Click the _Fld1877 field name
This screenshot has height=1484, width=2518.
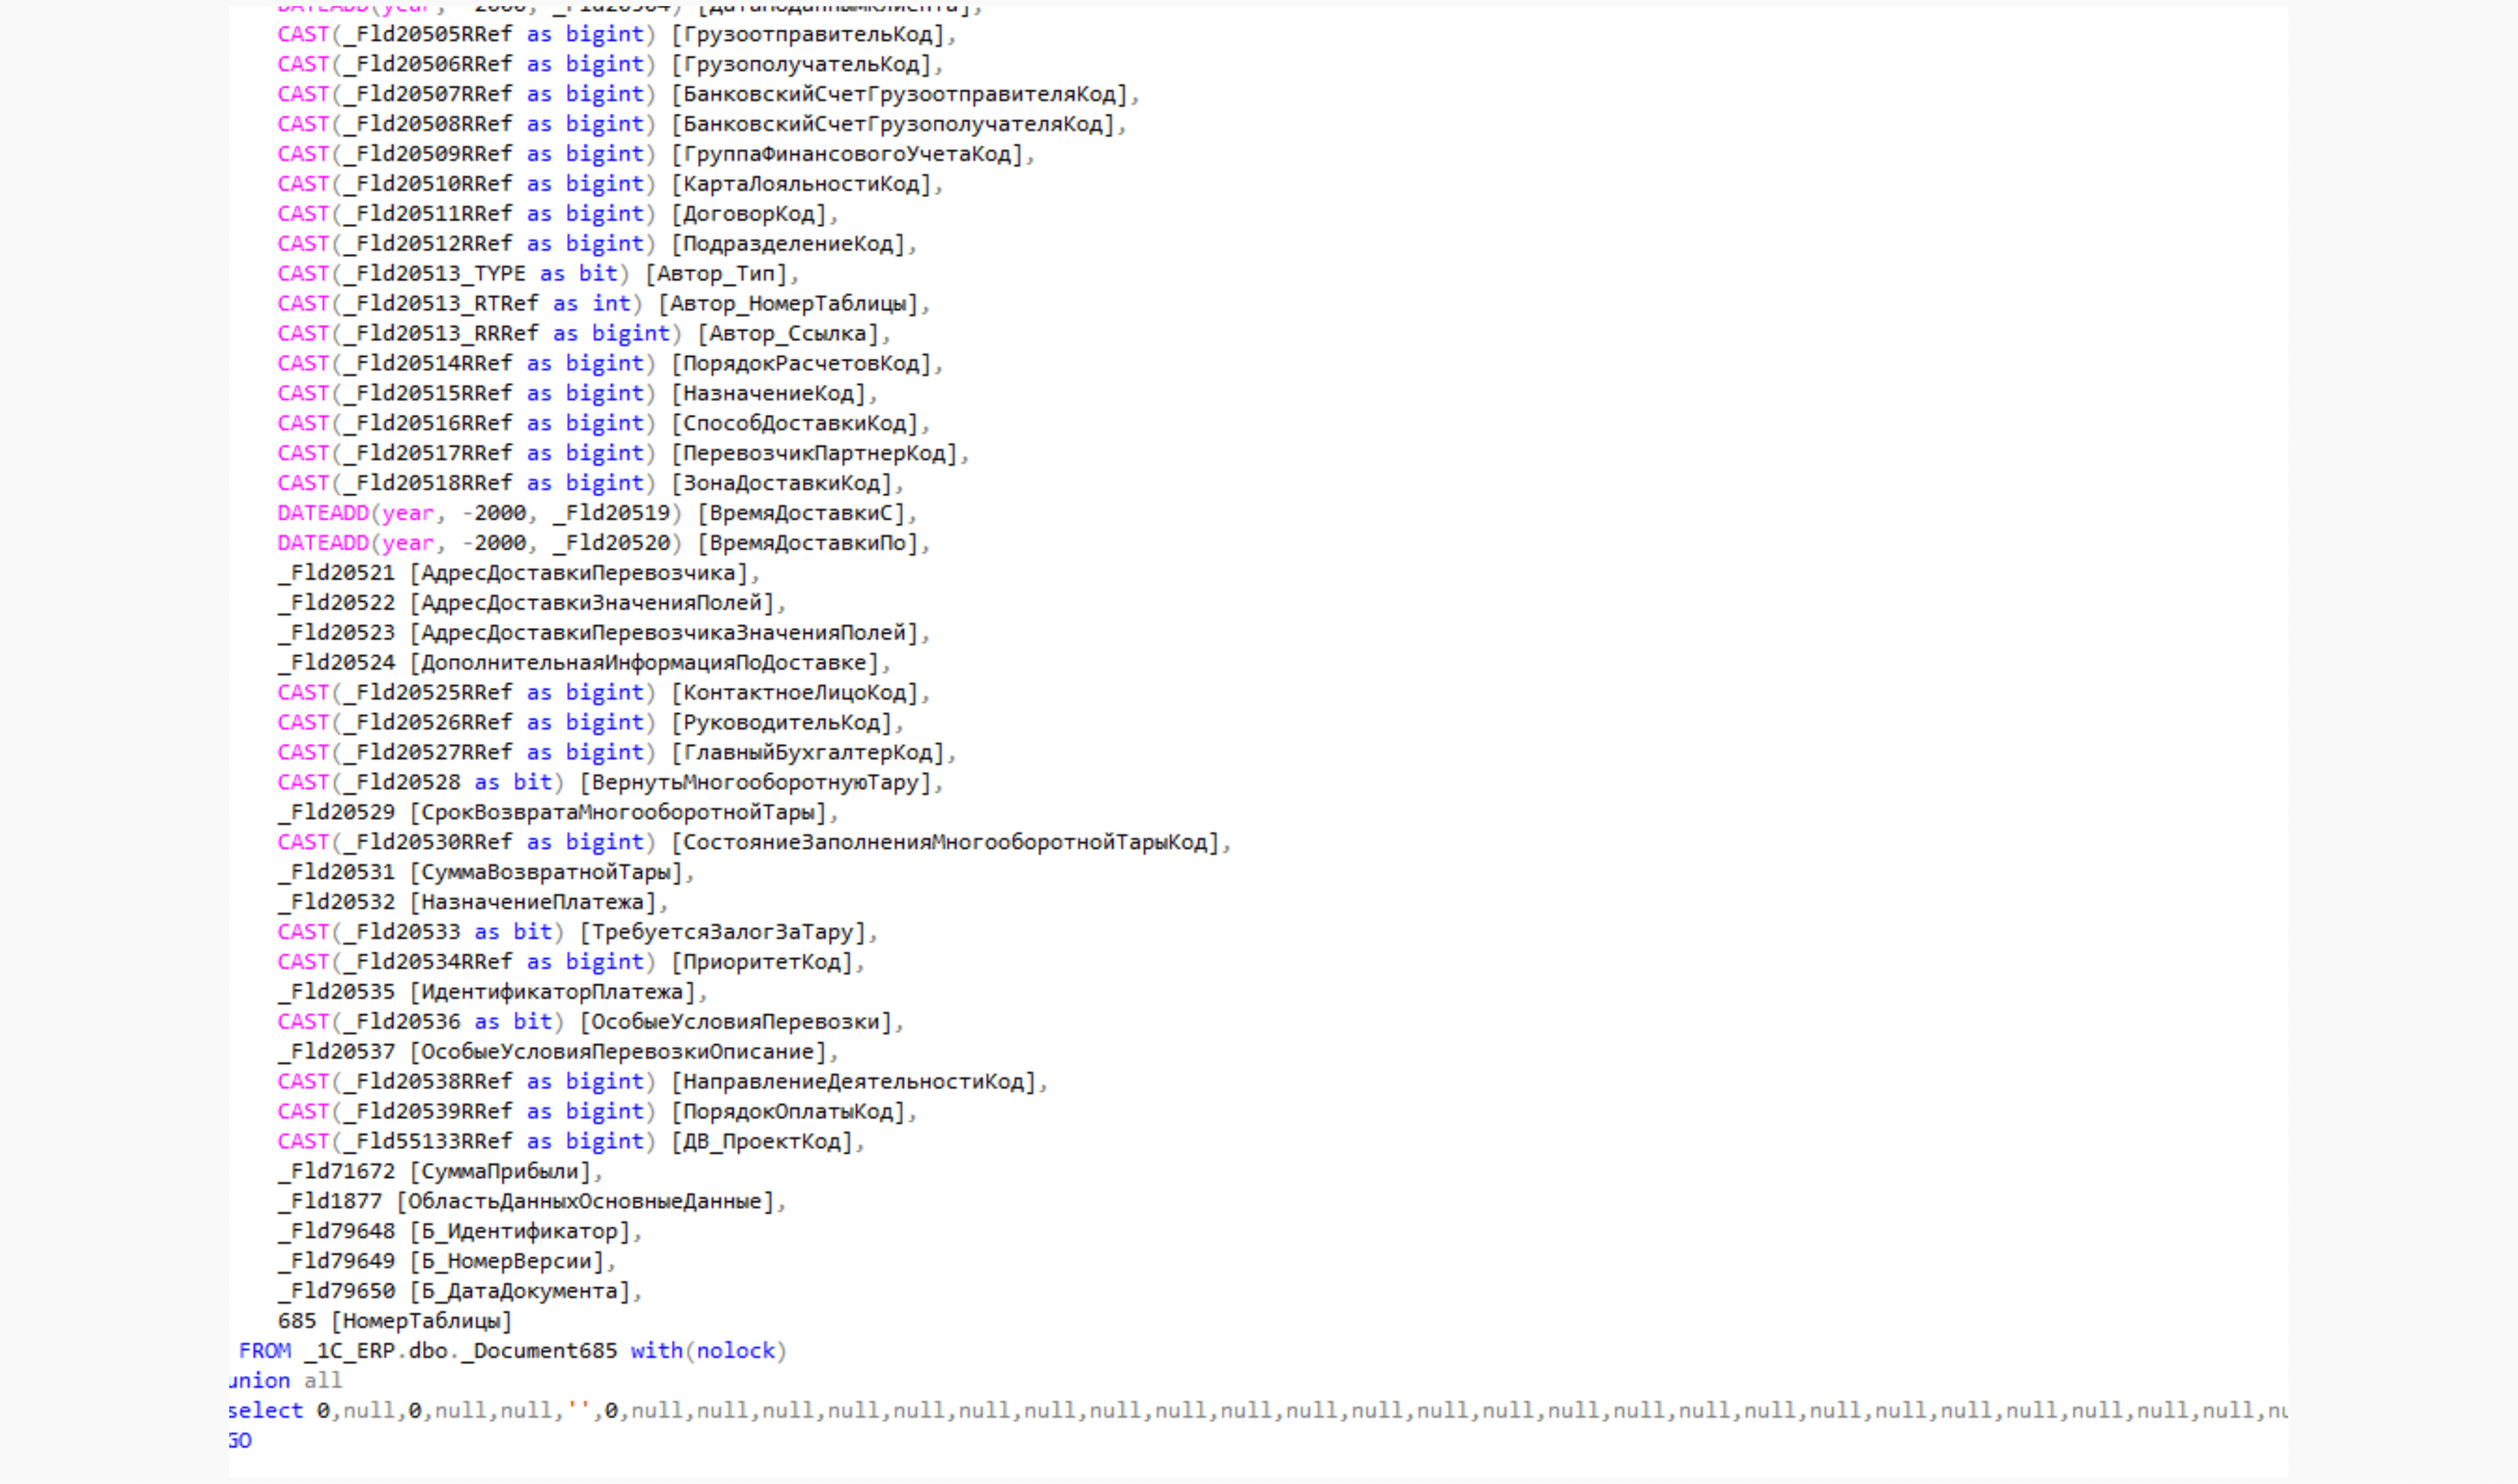tap(330, 1203)
